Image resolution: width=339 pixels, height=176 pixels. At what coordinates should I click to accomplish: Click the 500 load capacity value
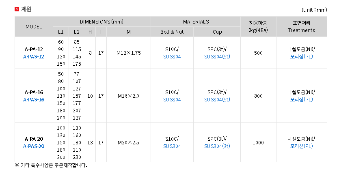coord(258,53)
